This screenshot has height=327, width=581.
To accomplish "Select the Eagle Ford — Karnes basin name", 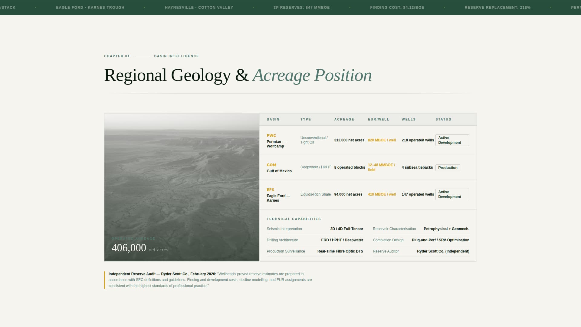I will [278, 198].
